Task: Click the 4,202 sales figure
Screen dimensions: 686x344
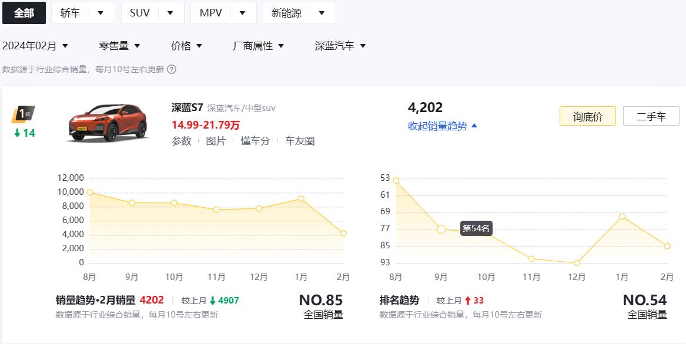Action: click(425, 107)
